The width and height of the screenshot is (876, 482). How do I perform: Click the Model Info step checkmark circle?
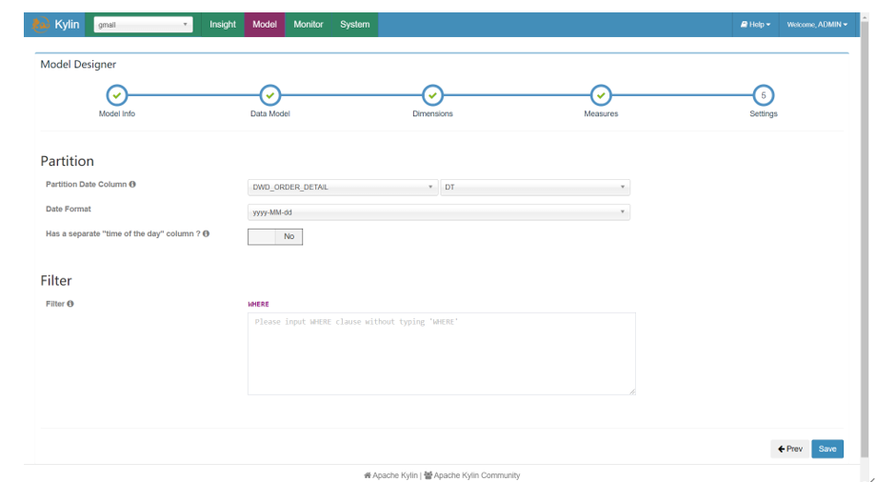pyautogui.click(x=117, y=95)
